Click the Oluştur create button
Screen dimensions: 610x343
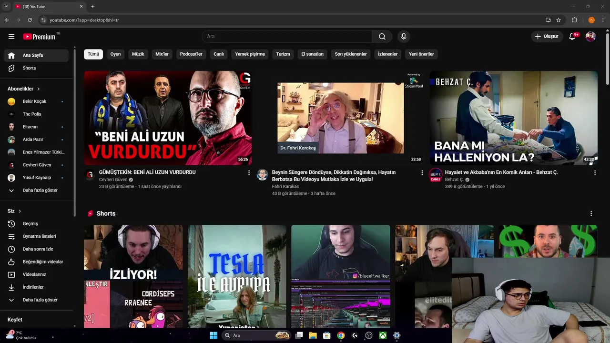click(x=546, y=37)
